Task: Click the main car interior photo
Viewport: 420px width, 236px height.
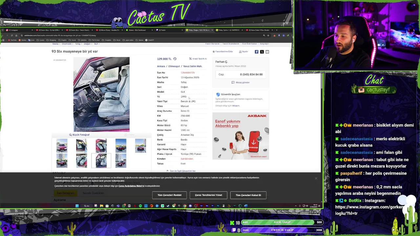Action: pos(101,94)
